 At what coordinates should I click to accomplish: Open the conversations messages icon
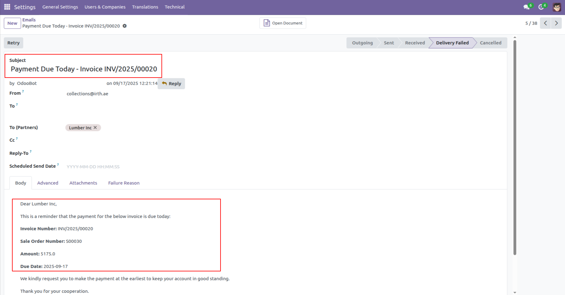click(527, 7)
